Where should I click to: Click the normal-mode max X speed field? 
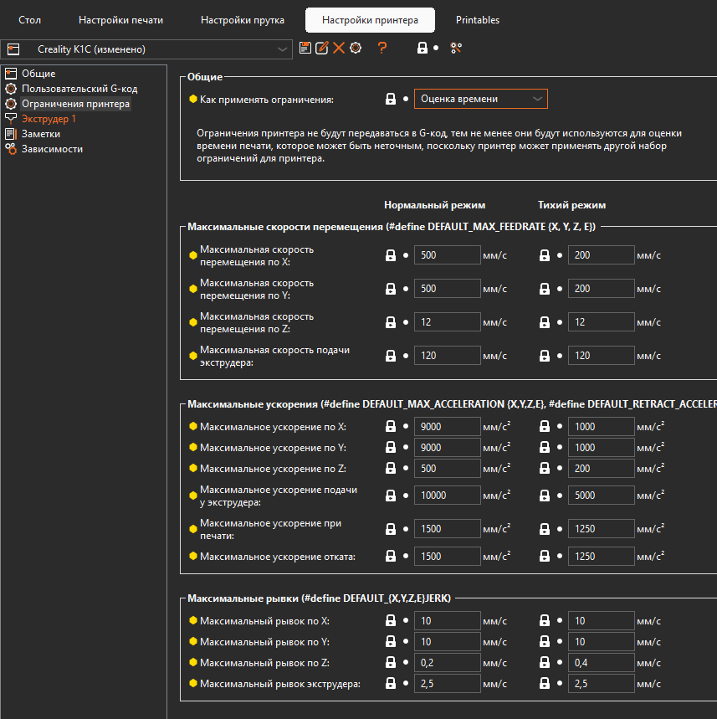click(x=448, y=255)
